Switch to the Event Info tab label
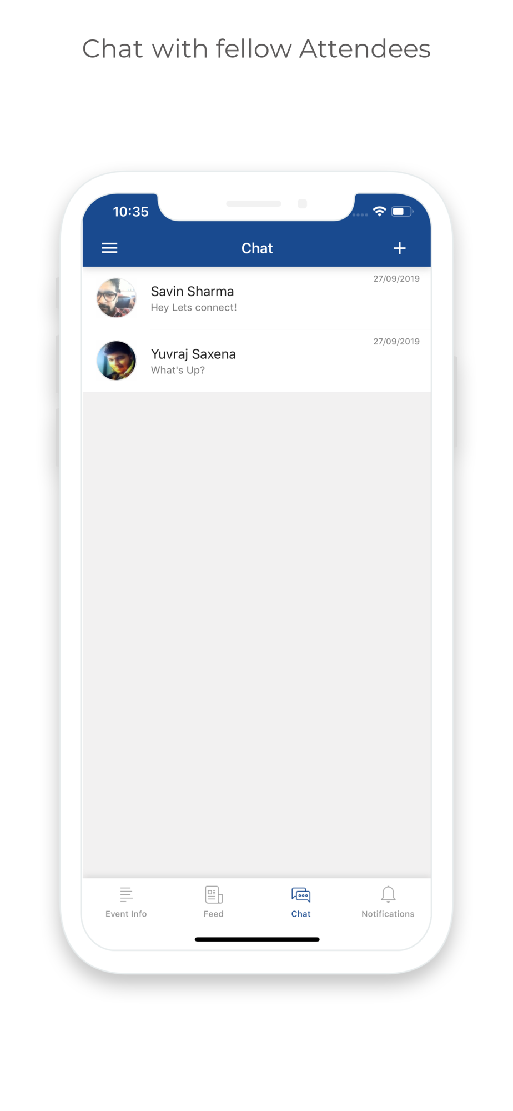Screen dimensions: 513x1111 [x=126, y=914]
